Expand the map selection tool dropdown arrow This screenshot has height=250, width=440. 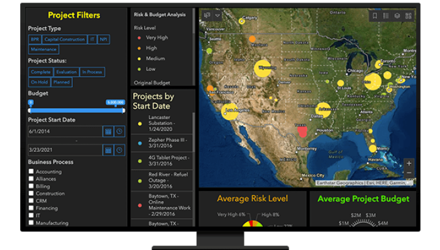pyautogui.click(x=217, y=16)
